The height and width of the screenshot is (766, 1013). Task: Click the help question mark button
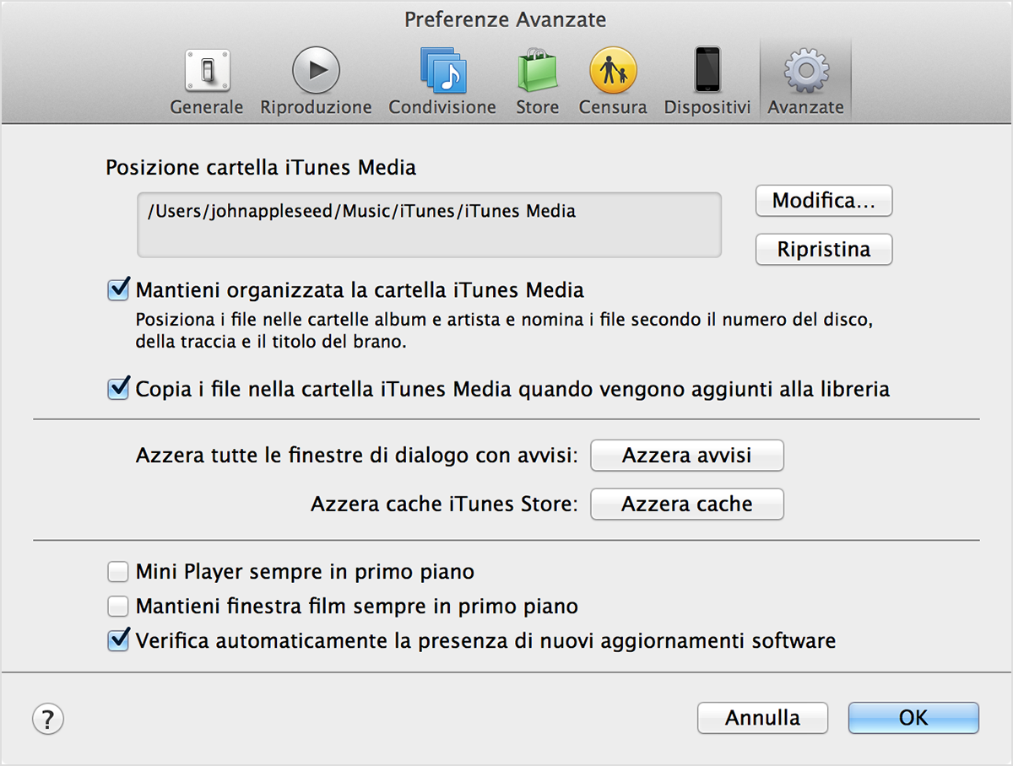(x=48, y=719)
